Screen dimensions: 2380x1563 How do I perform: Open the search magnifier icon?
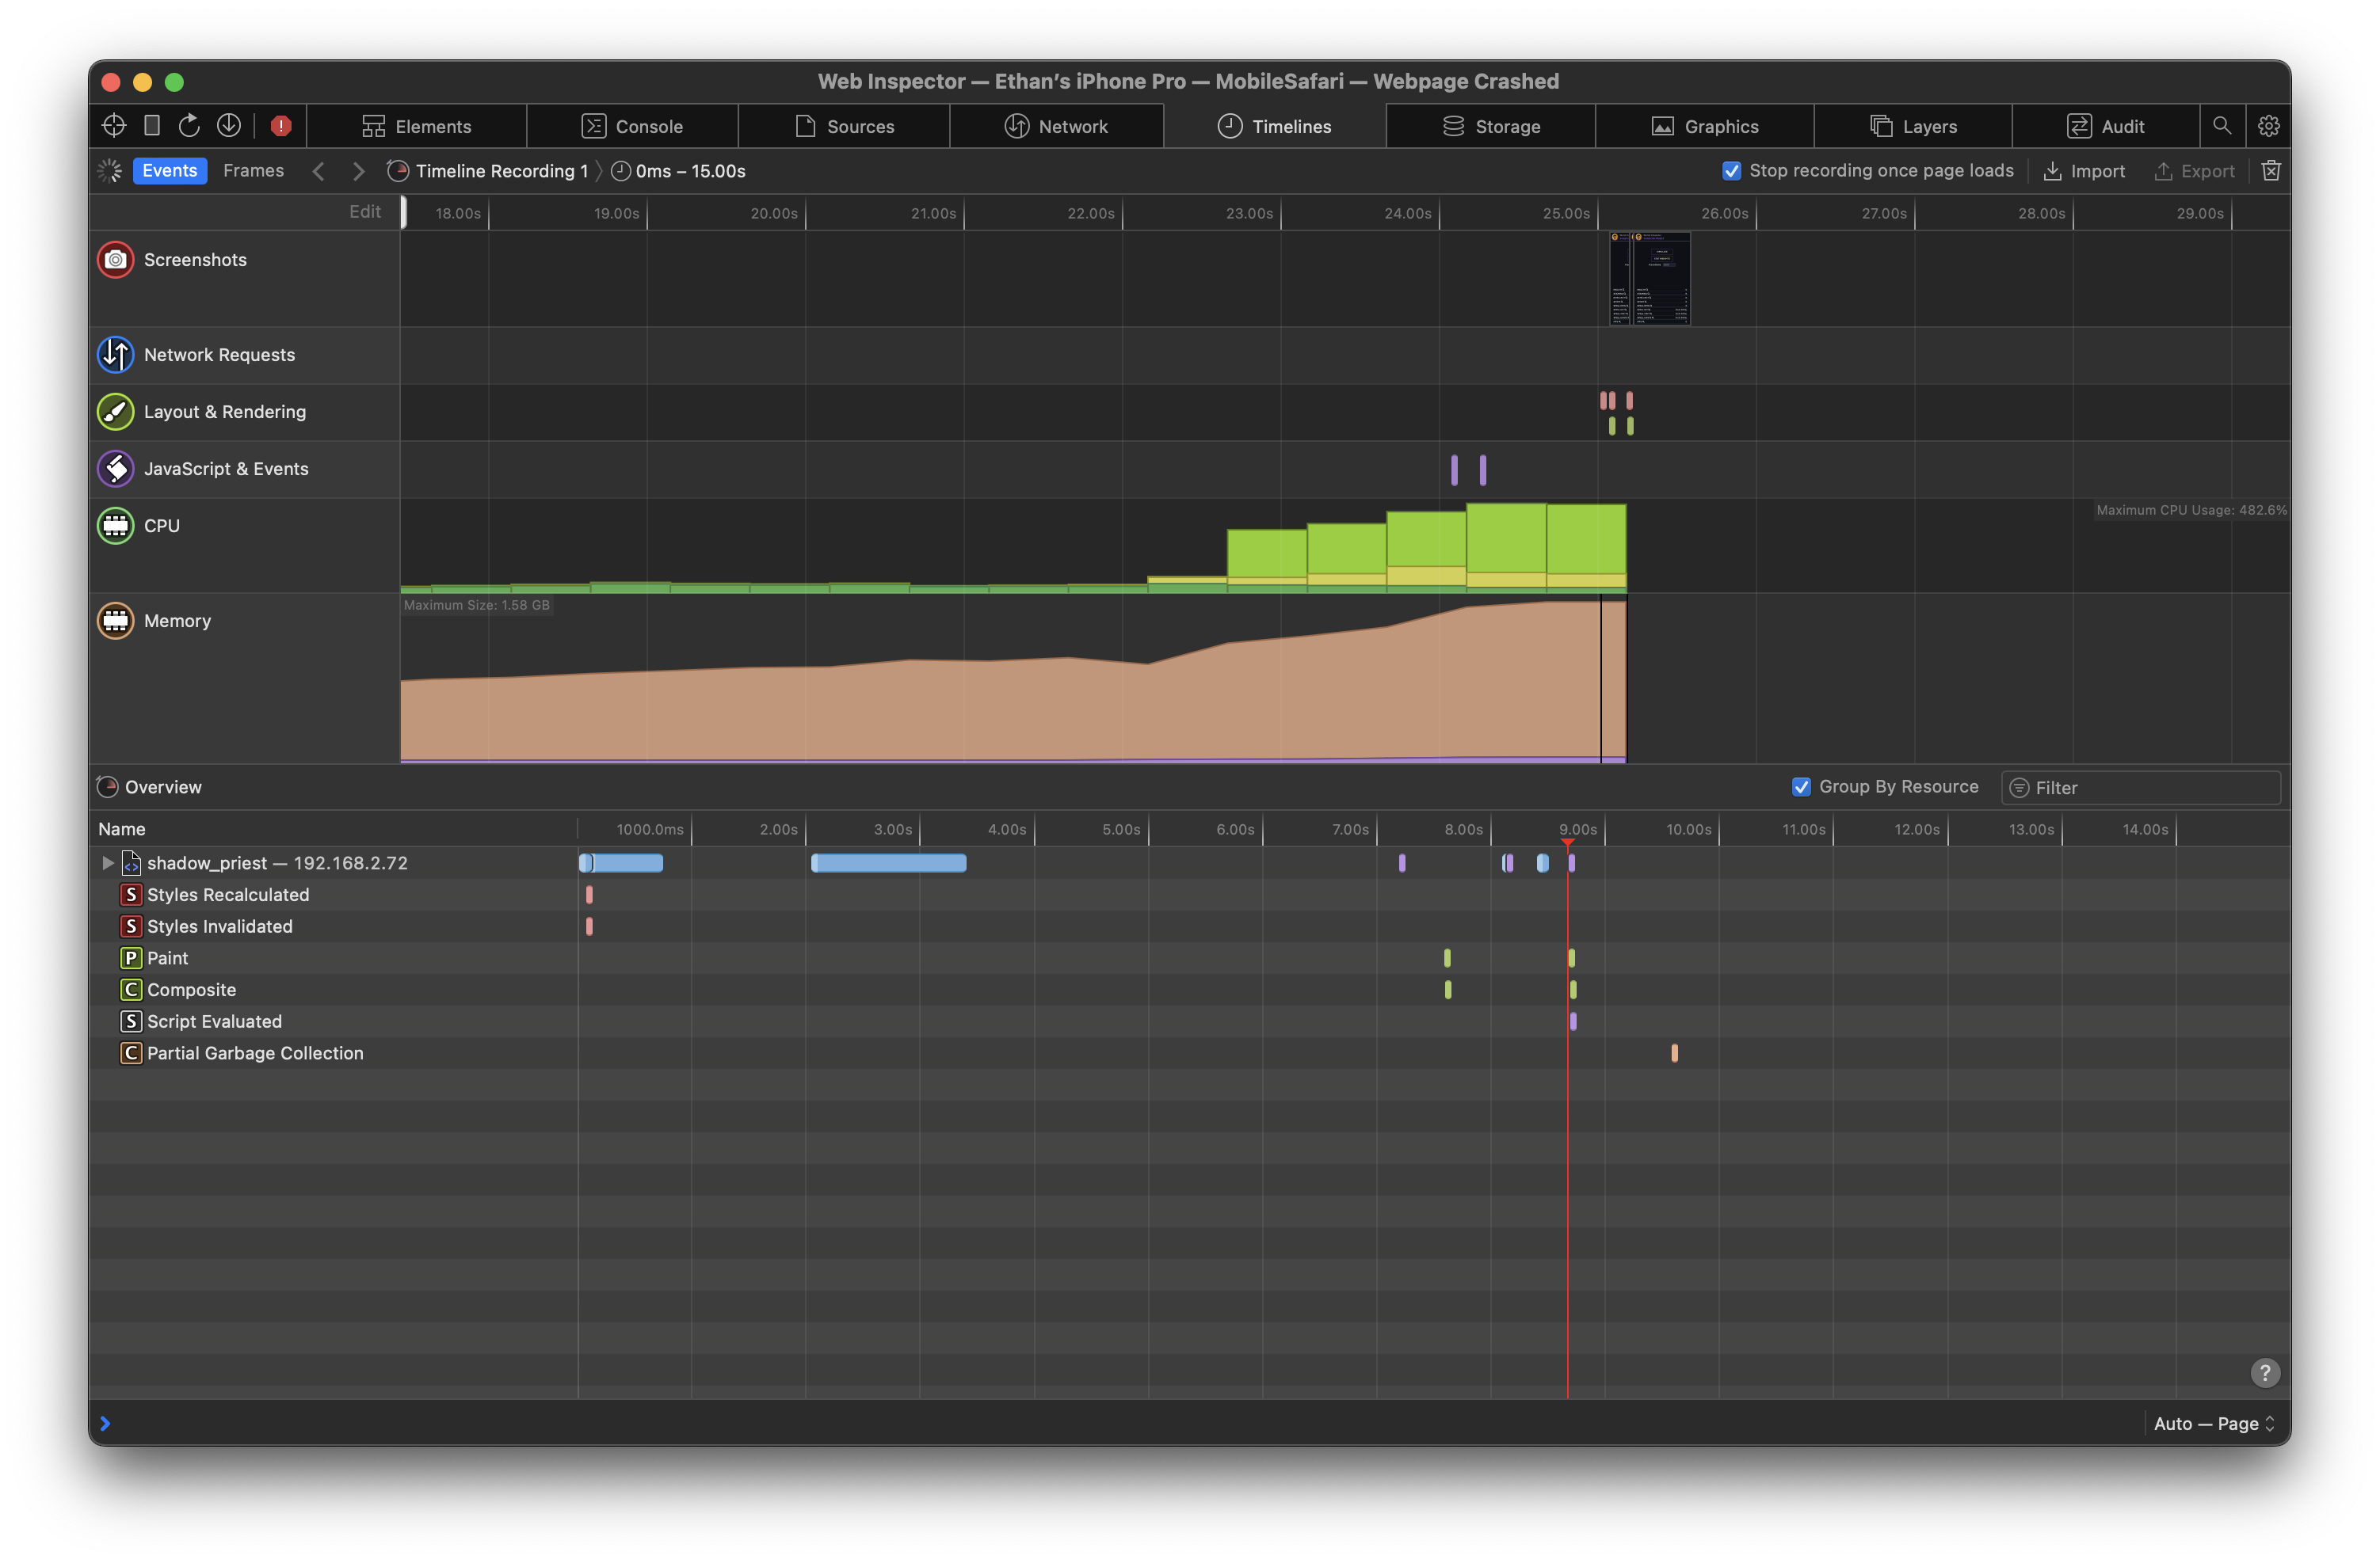pos(2222,126)
